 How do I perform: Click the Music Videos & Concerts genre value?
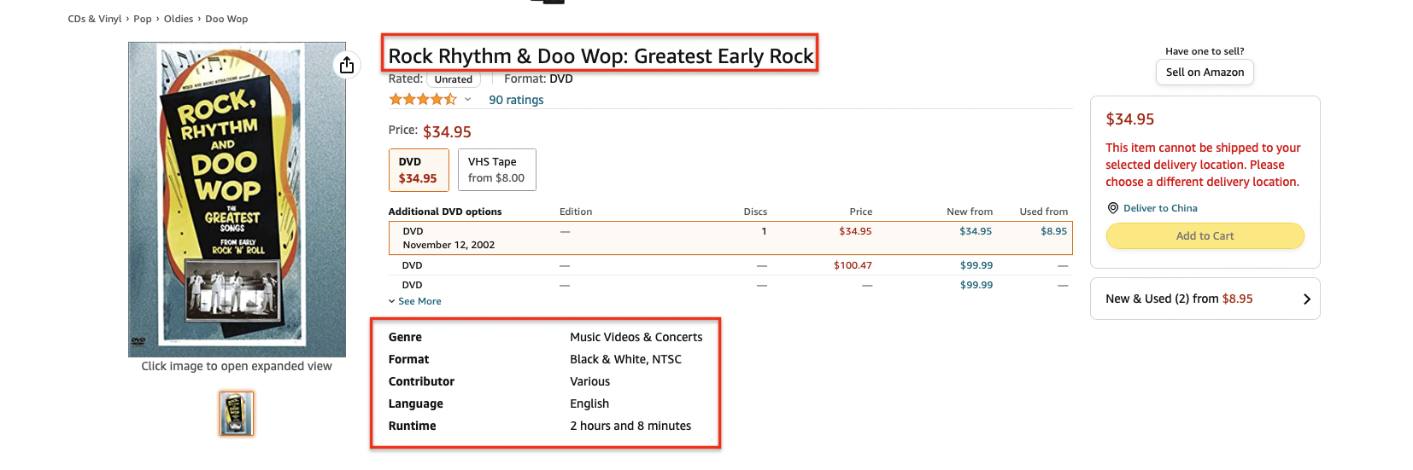(636, 338)
